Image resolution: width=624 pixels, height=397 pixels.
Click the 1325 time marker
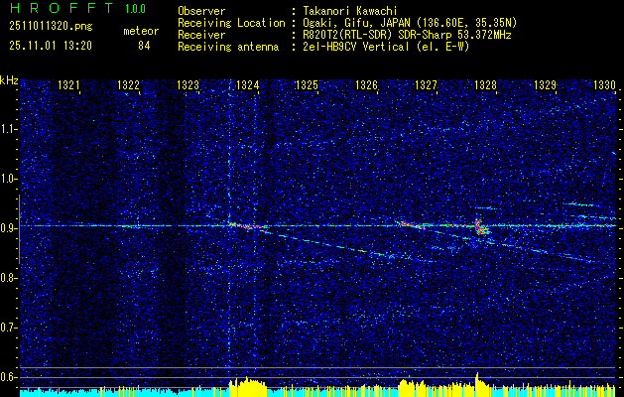(x=307, y=84)
